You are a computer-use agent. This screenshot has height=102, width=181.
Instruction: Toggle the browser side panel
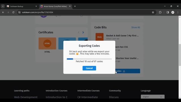[x=168, y=12]
